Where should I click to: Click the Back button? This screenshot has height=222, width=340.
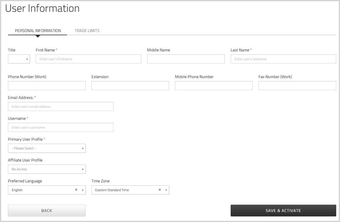[47, 210]
